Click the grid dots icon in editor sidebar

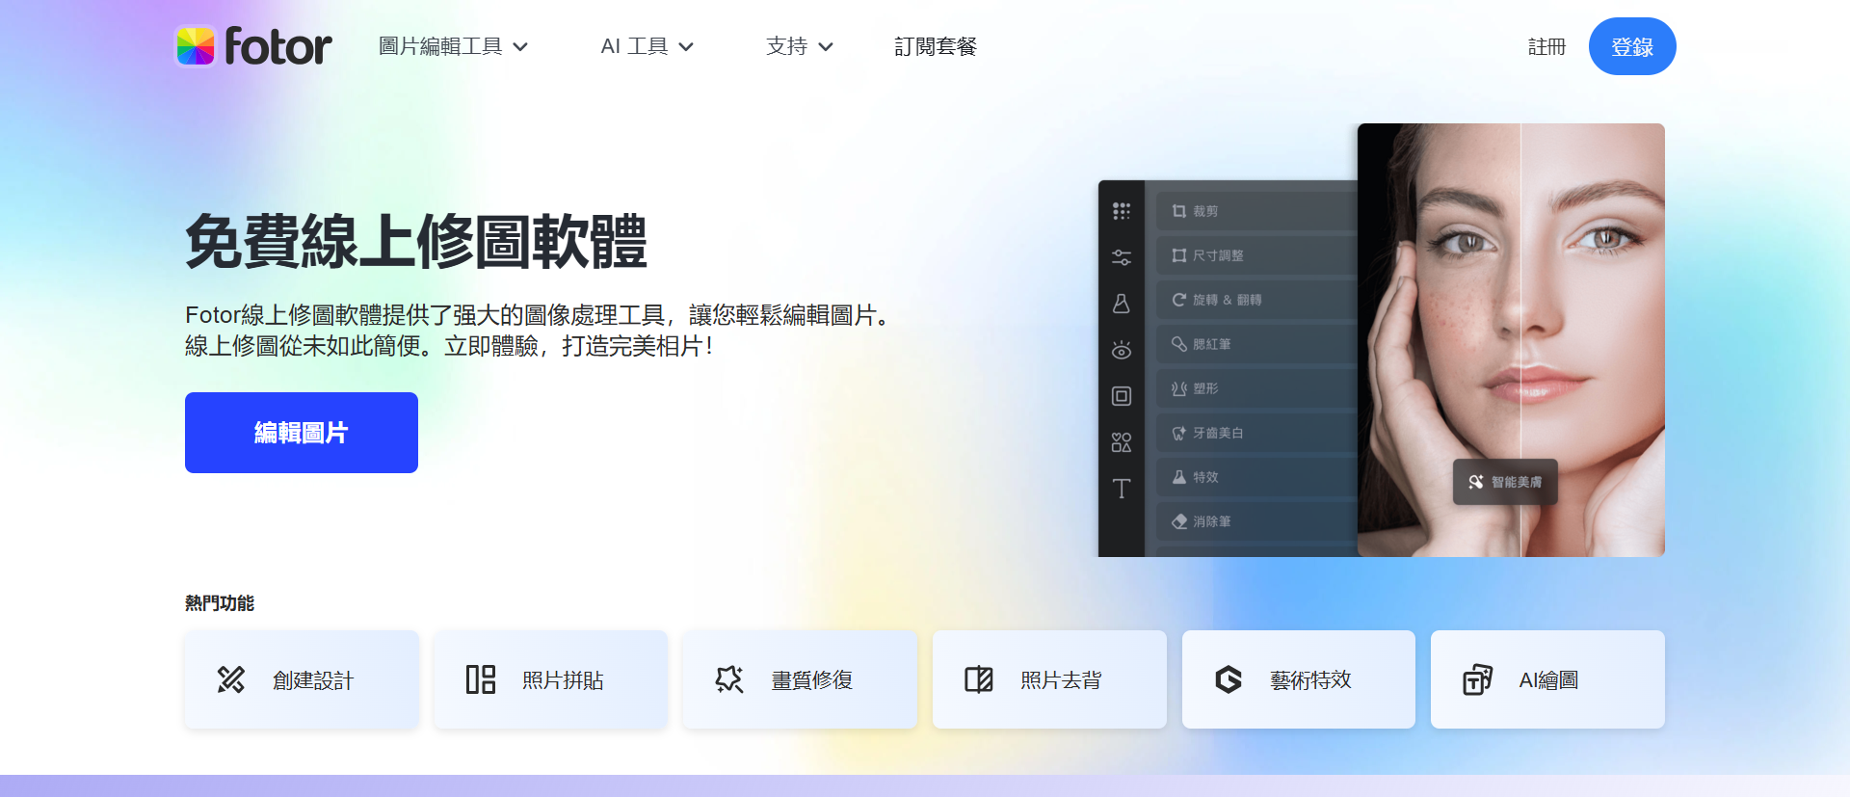click(x=1122, y=211)
